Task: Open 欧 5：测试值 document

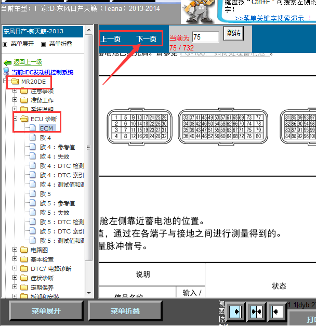Action: point(62,241)
